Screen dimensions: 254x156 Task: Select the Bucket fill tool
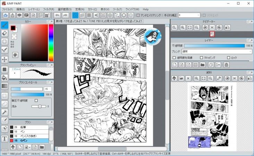[5, 78]
